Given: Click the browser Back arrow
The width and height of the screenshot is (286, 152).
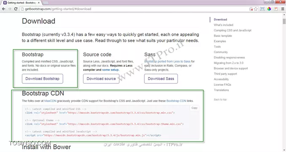Looking at the screenshot, I should (4, 9).
